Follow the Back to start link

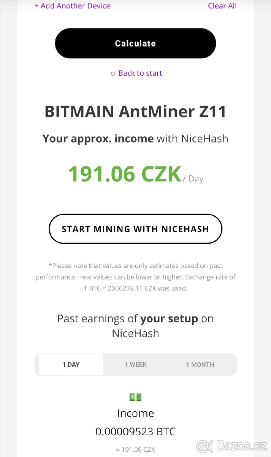[x=140, y=73]
